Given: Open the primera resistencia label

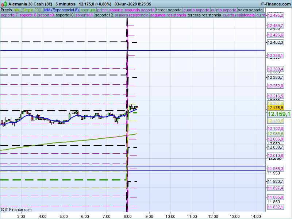Looking at the screenshot, I should tap(131, 15).
